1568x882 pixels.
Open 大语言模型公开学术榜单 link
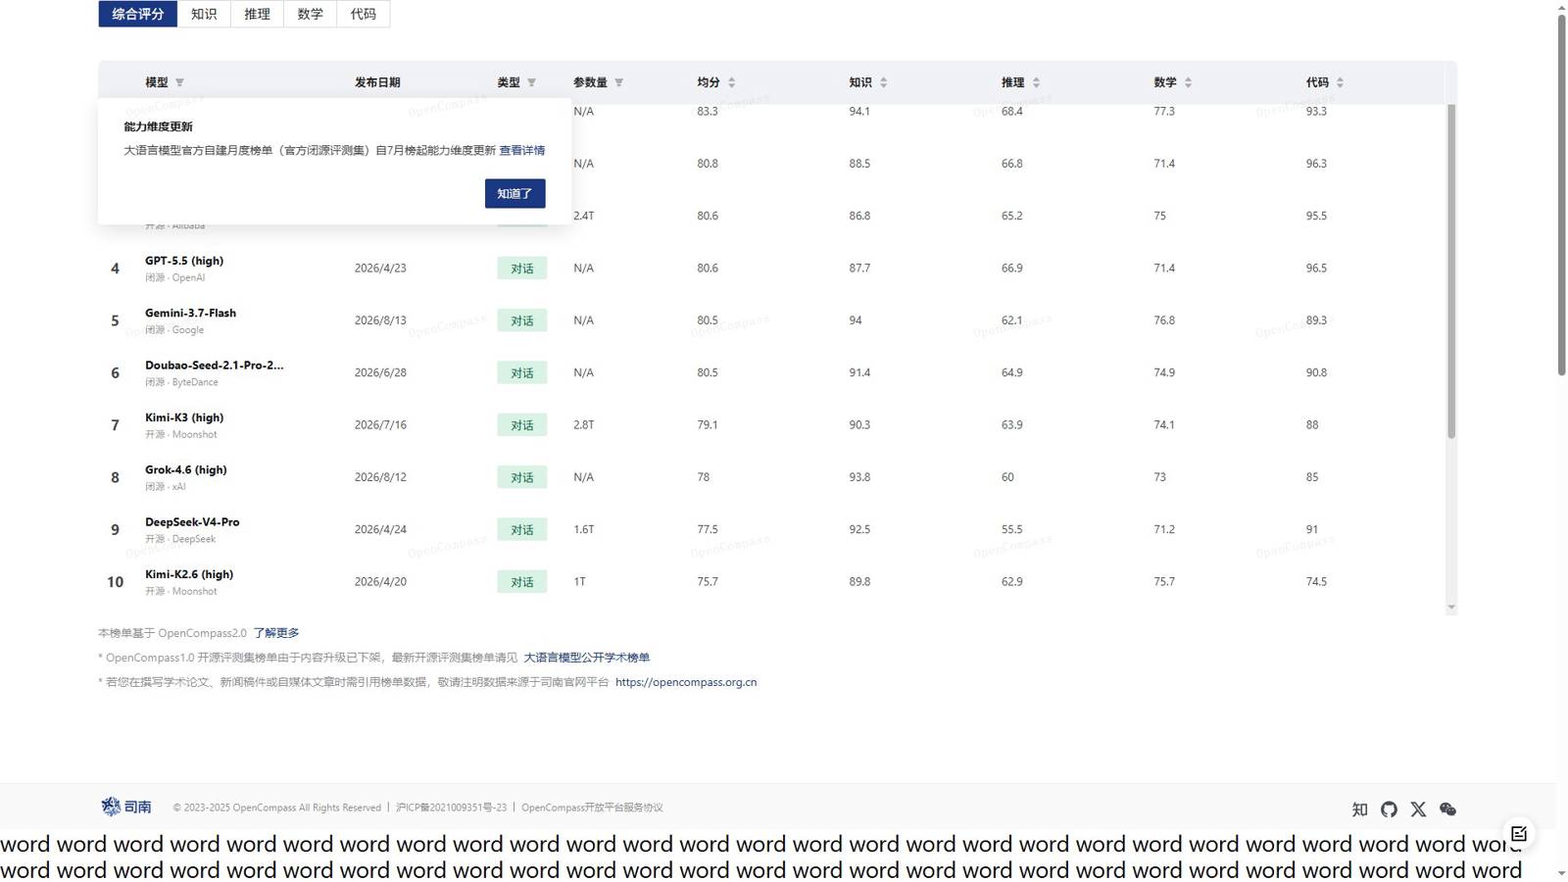click(x=586, y=658)
